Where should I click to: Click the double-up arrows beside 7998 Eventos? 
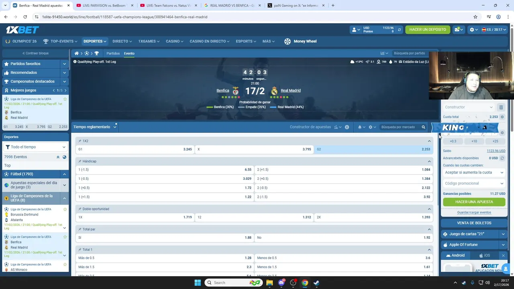(58, 157)
